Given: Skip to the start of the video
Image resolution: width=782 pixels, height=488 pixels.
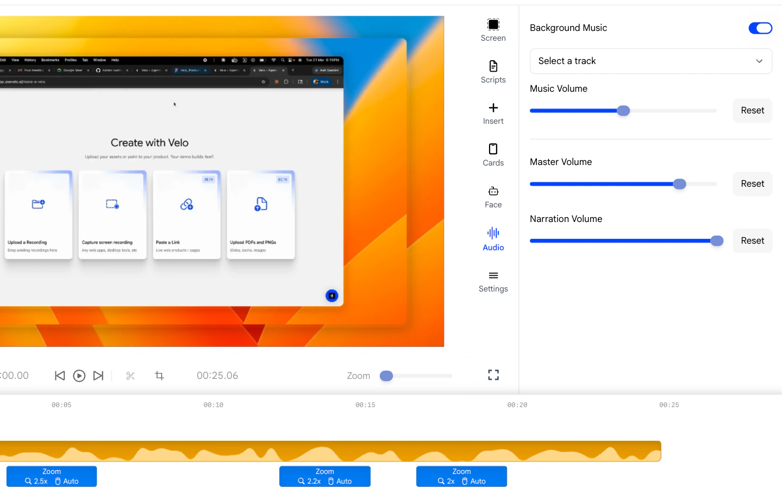Looking at the screenshot, I should 60,376.
